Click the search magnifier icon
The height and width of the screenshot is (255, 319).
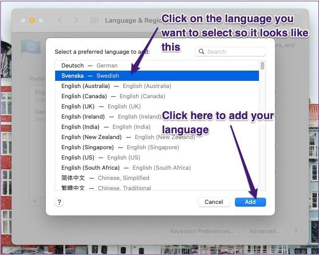[x=202, y=52]
